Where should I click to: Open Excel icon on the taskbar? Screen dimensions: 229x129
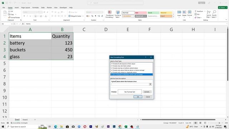coord(126,126)
